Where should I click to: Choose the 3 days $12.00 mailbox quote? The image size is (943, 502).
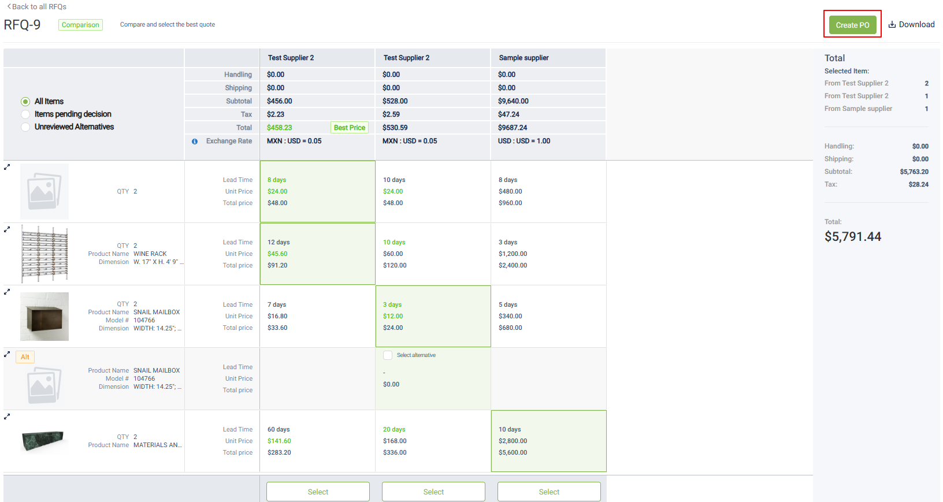(433, 316)
